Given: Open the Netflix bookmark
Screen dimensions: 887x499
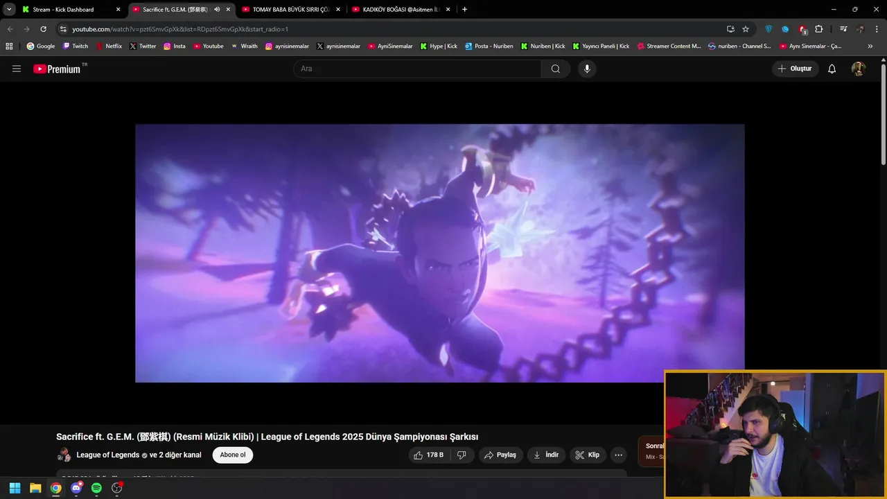Looking at the screenshot, I should click(x=109, y=46).
